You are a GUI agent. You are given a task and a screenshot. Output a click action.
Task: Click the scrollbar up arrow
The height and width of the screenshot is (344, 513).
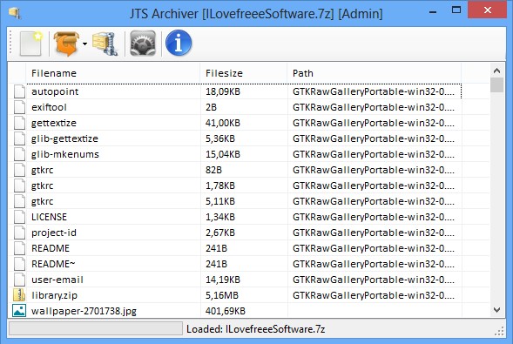coord(496,71)
